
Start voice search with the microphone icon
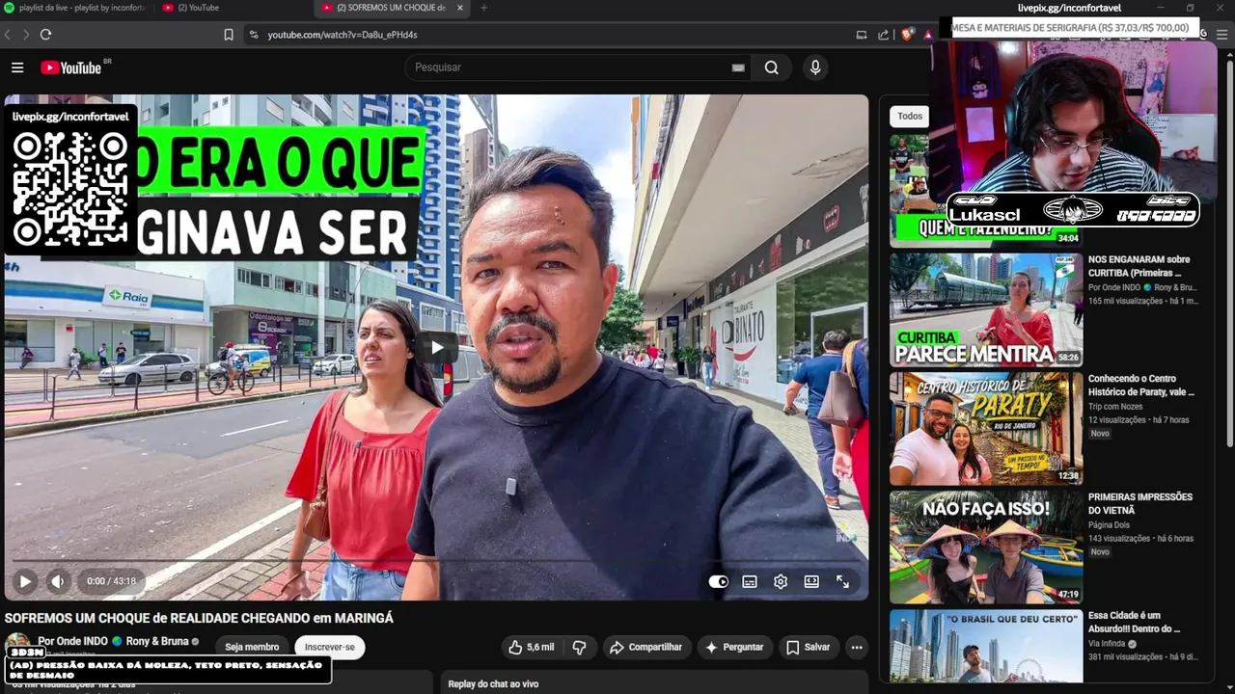(x=815, y=67)
